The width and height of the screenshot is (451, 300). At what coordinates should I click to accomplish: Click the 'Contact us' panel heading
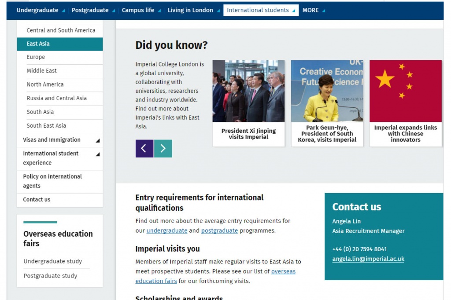tap(357, 207)
